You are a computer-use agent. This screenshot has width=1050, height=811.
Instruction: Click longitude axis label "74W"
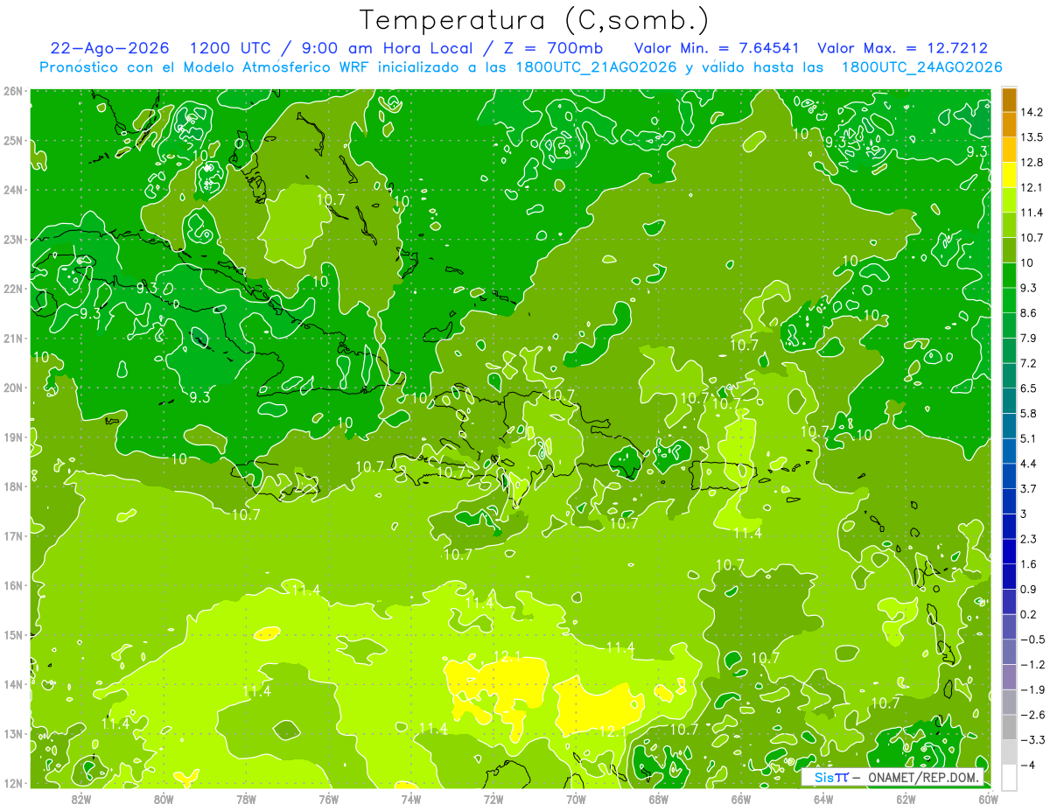tap(410, 800)
